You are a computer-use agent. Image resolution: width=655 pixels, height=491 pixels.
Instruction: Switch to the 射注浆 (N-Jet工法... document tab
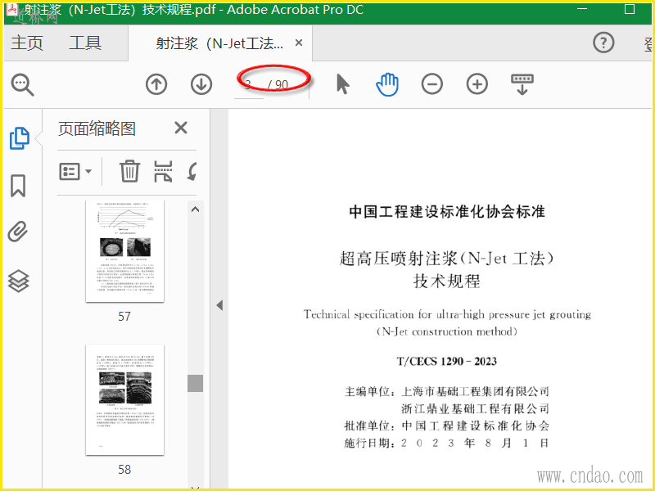coord(219,43)
